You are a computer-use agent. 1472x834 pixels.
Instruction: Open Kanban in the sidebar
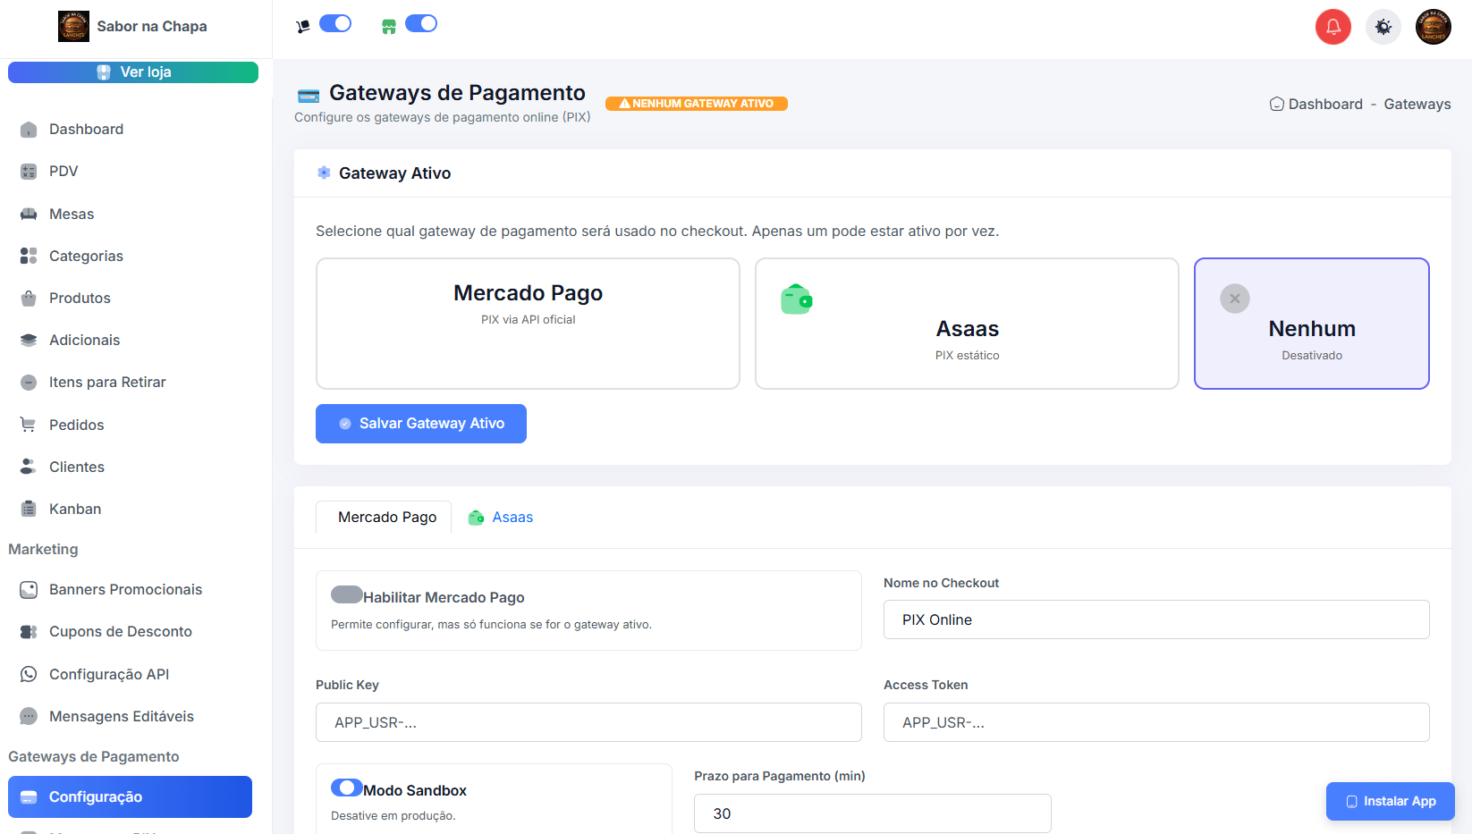(130, 510)
